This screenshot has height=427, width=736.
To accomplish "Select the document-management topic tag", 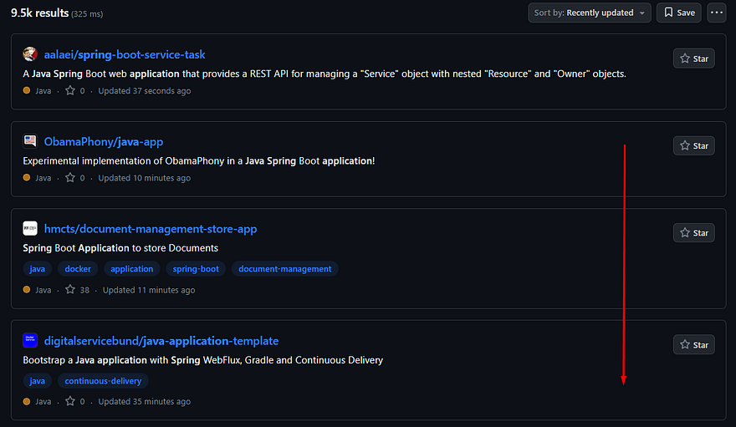I will [x=285, y=268].
